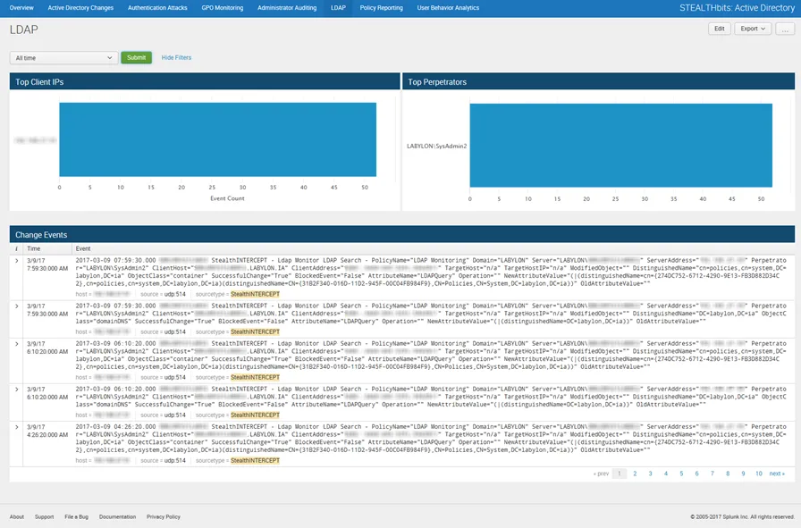
Task: Open the ellipsis more-options button
Action: 785,29
